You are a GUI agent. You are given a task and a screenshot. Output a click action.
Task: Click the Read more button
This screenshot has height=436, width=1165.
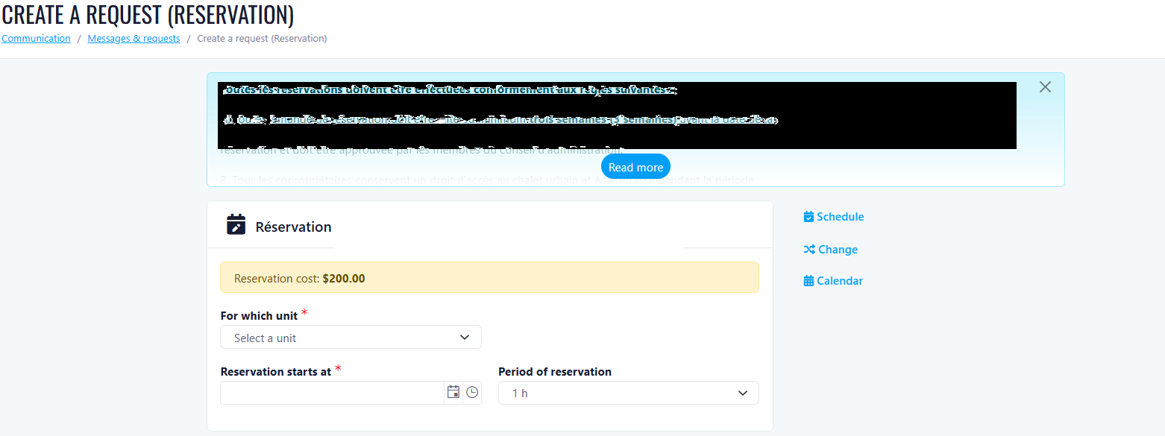635,167
